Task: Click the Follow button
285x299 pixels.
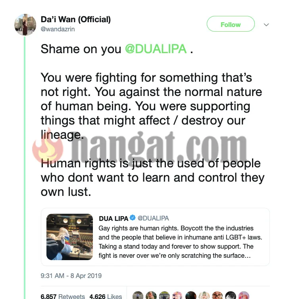Action: 231,24
